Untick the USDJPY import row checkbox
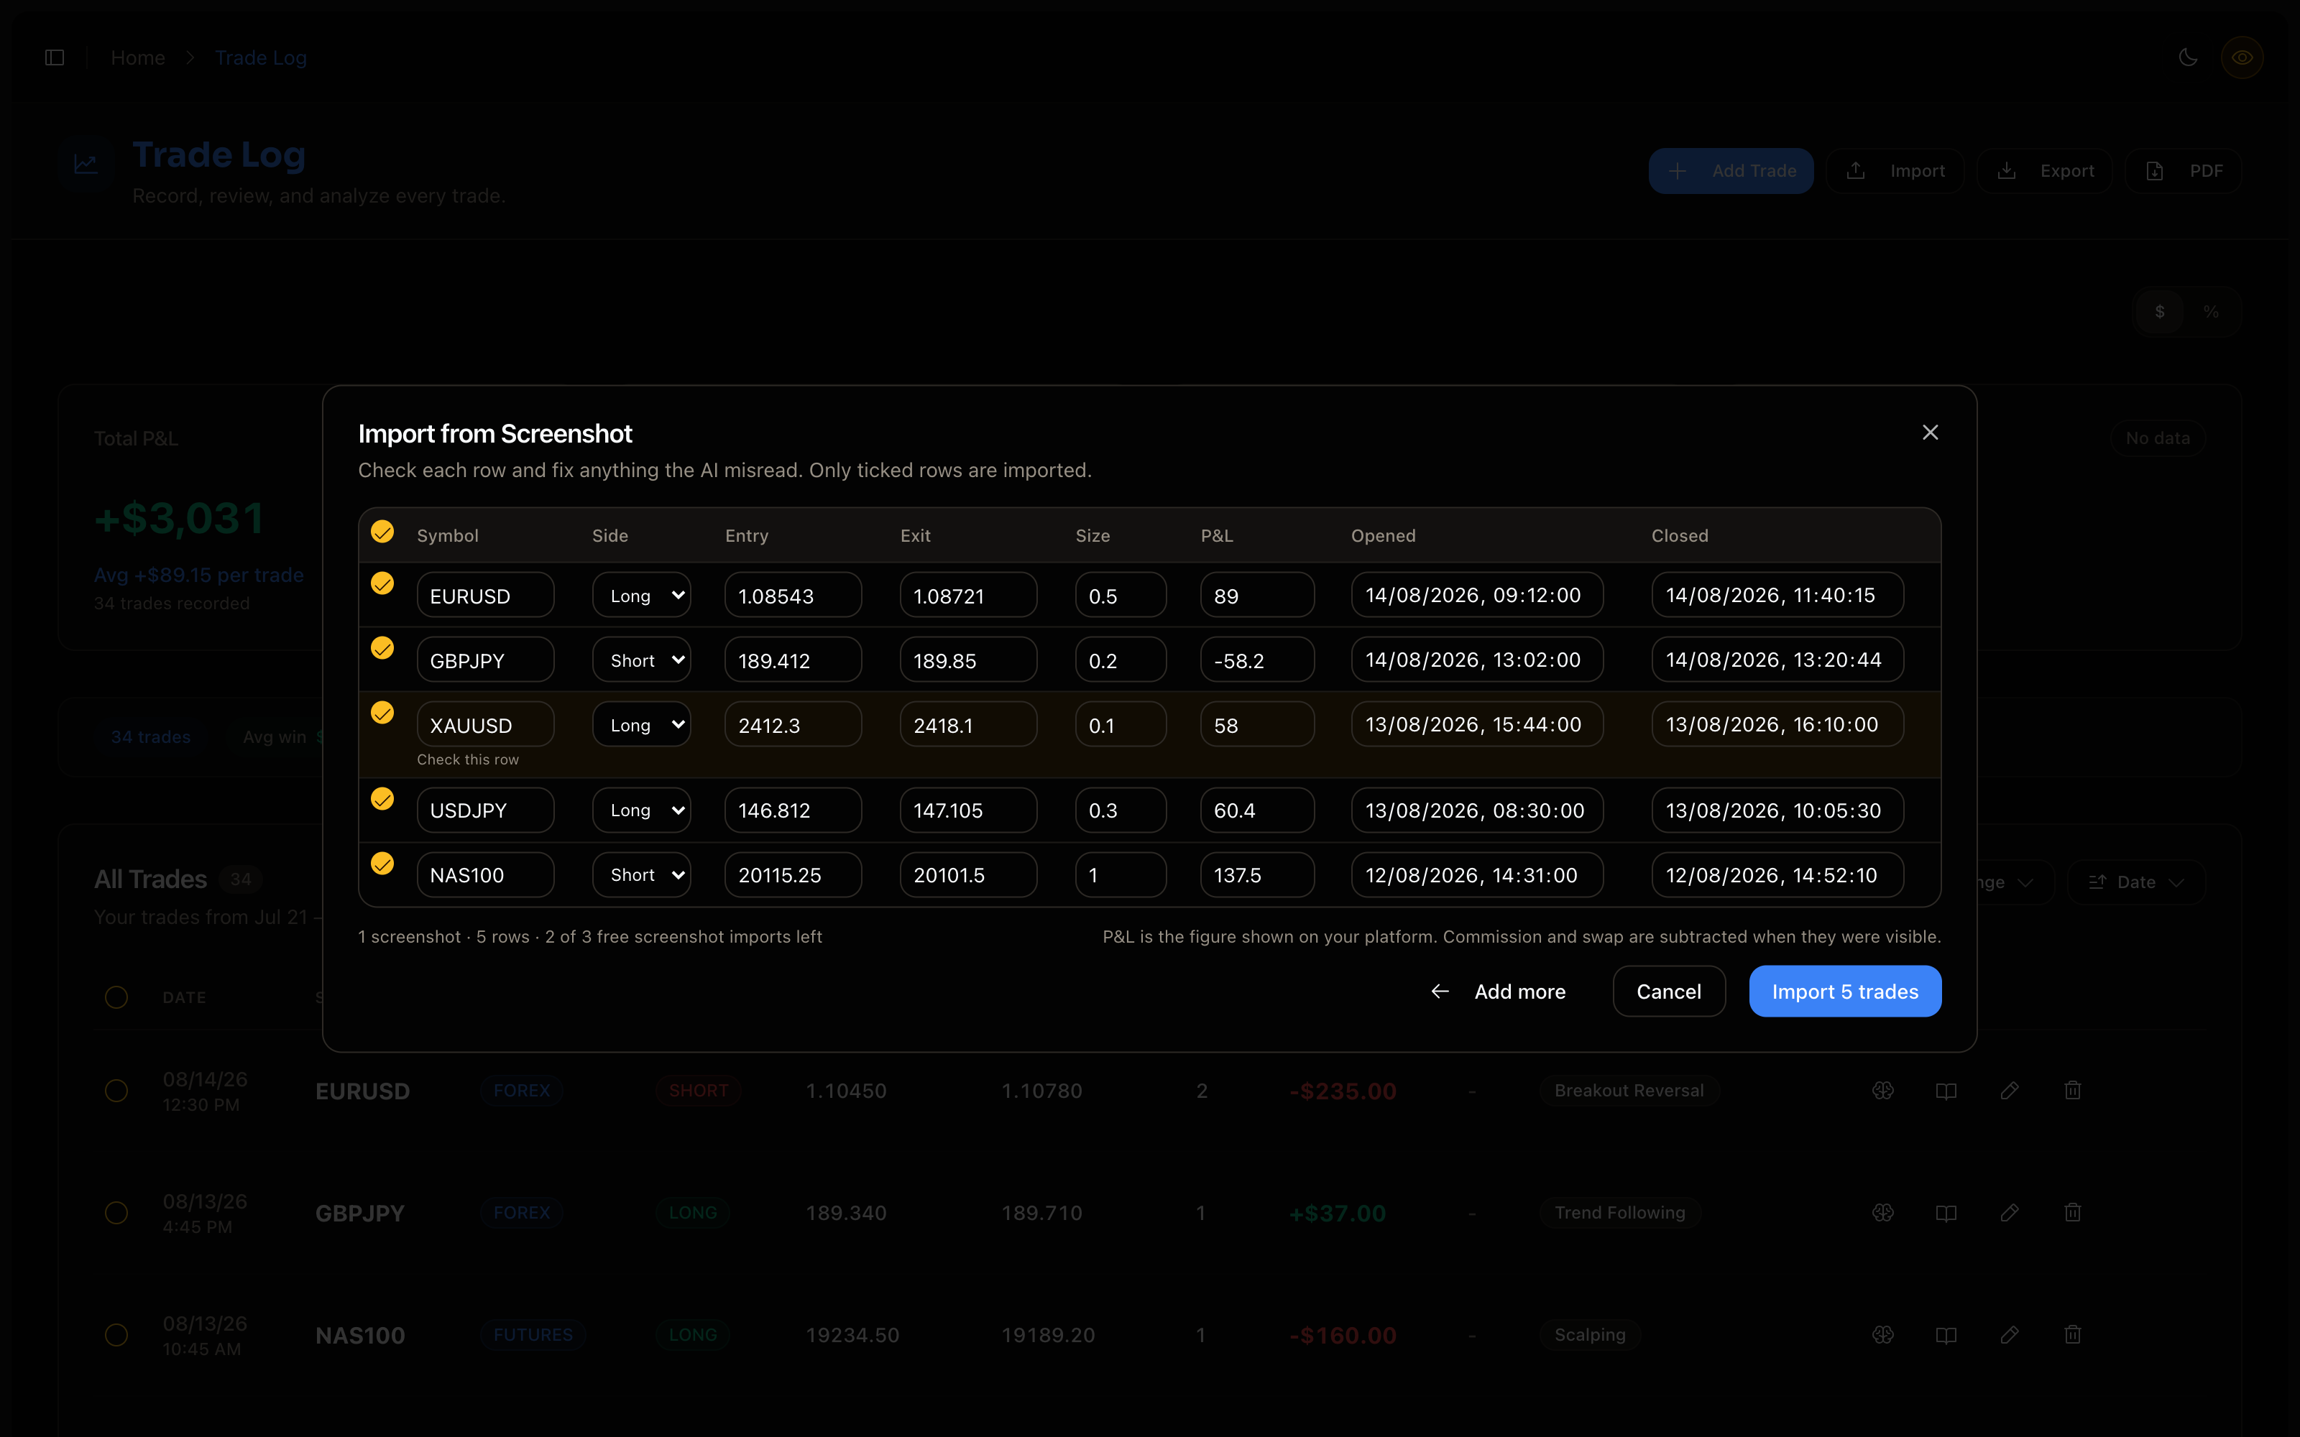2300x1437 pixels. 382,798
